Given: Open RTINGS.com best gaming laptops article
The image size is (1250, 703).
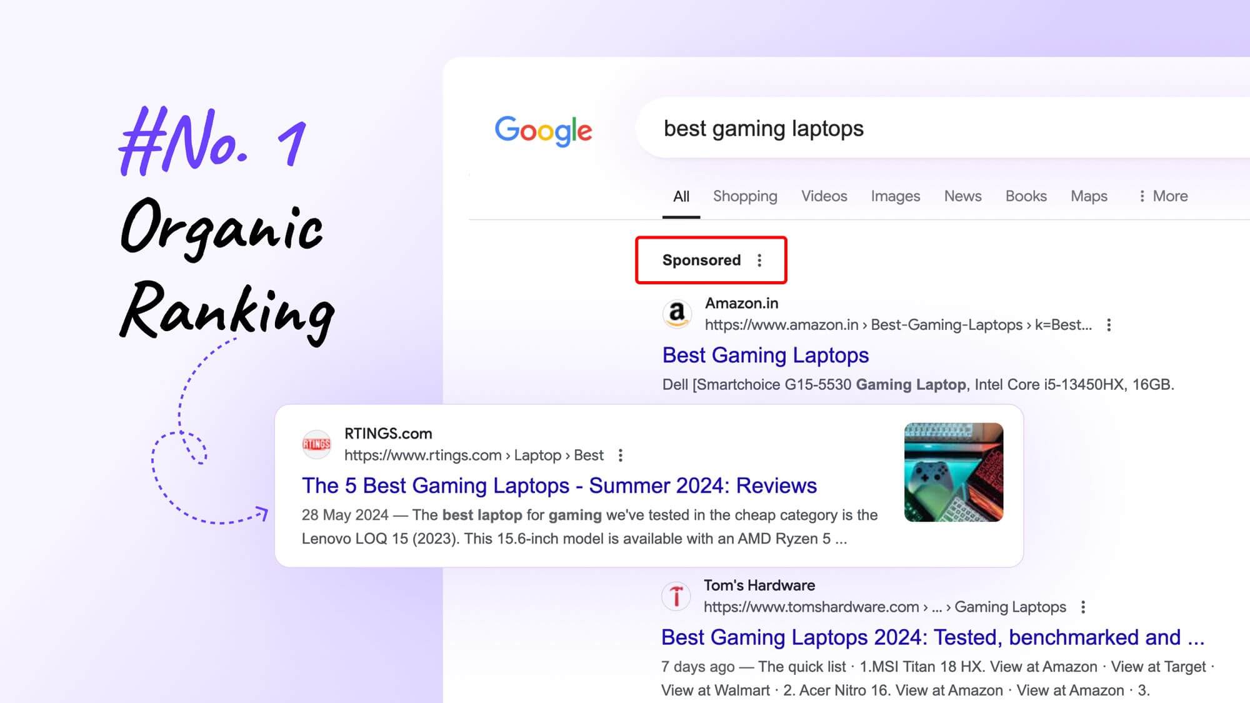Looking at the screenshot, I should tap(558, 484).
